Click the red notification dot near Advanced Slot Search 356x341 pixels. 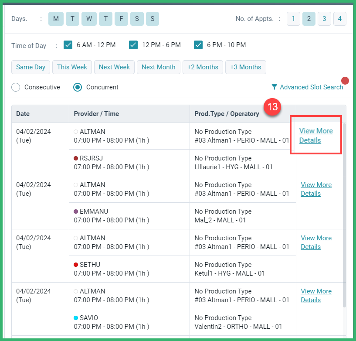(x=345, y=80)
